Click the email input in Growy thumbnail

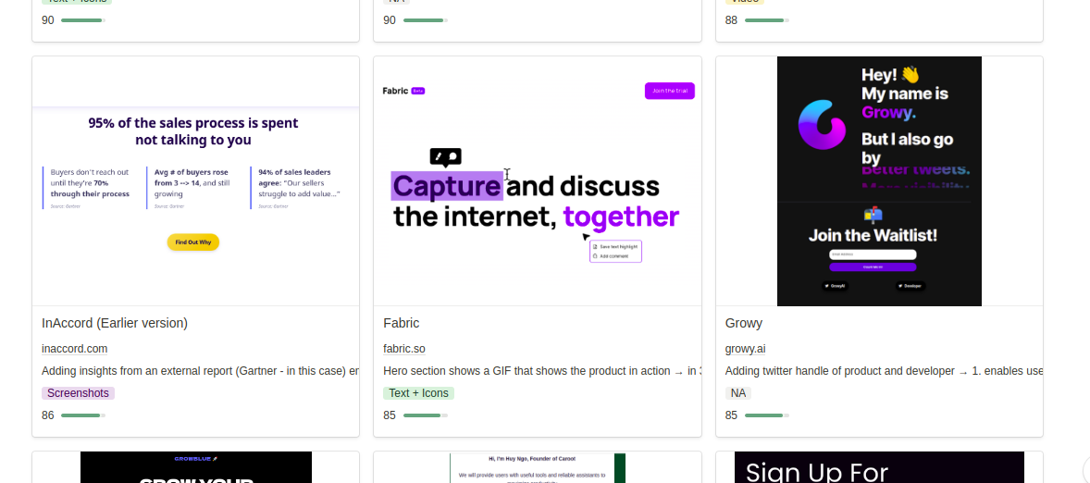click(x=873, y=254)
